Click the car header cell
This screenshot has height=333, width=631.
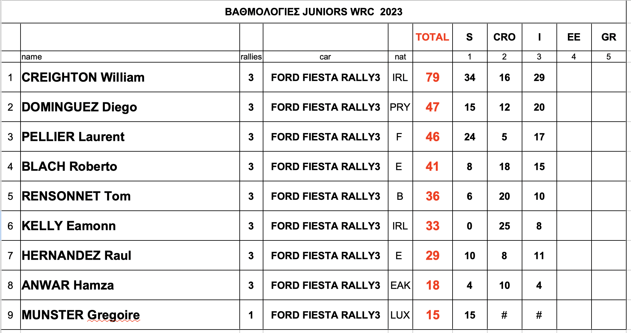[x=325, y=57]
